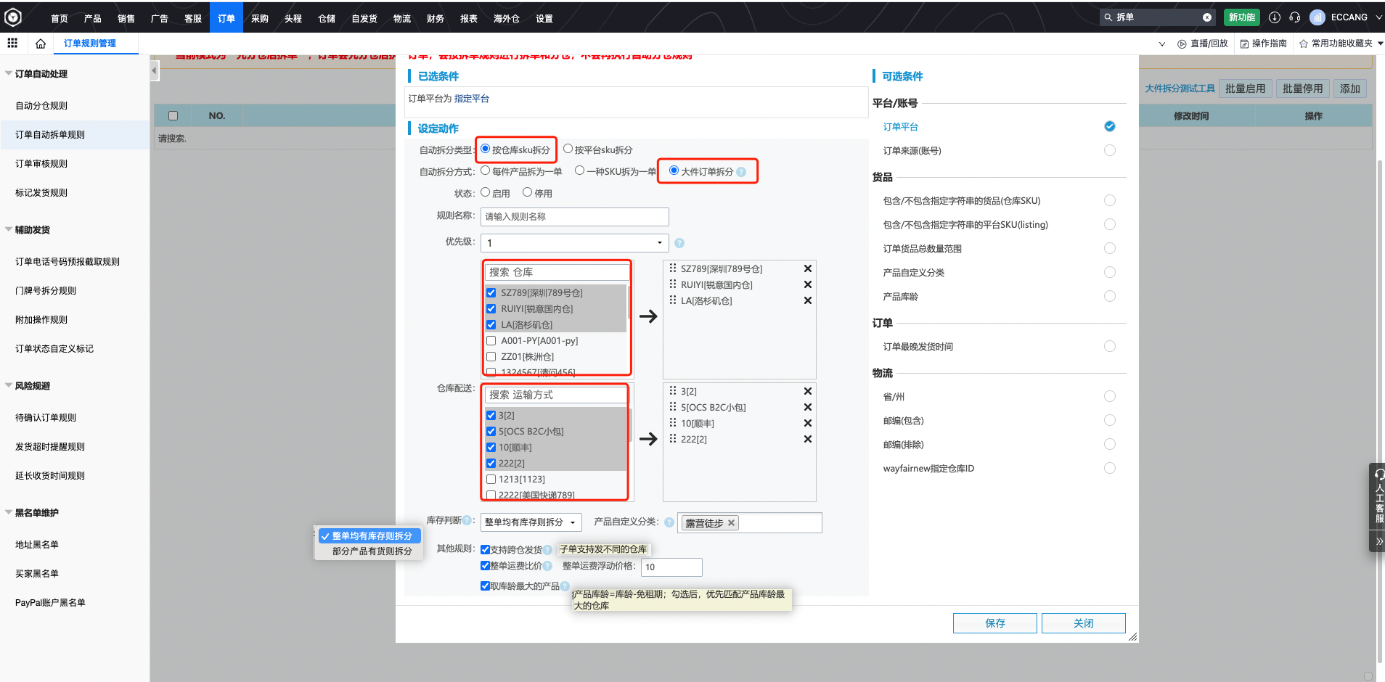This screenshot has width=1385, height=682.
Task: Clear the 拆单 search with the x icon
Action: 1207,16
